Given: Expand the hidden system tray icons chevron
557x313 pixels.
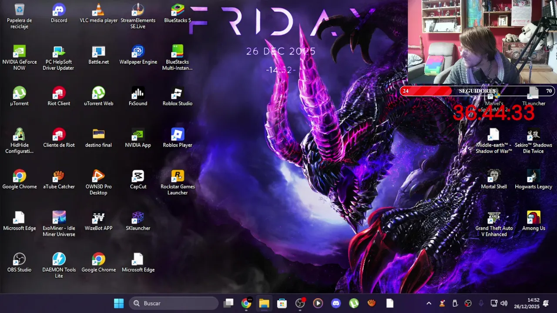Looking at the screenshot, I should (429, 303).
